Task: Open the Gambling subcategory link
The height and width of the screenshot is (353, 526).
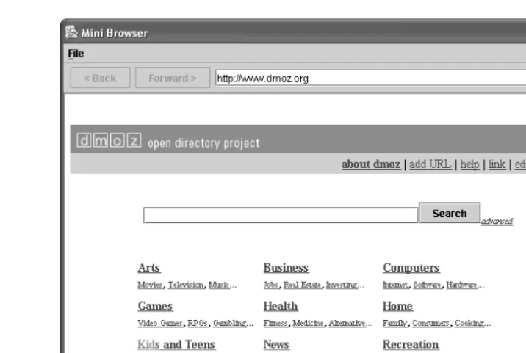Action: tap(229, 323)
